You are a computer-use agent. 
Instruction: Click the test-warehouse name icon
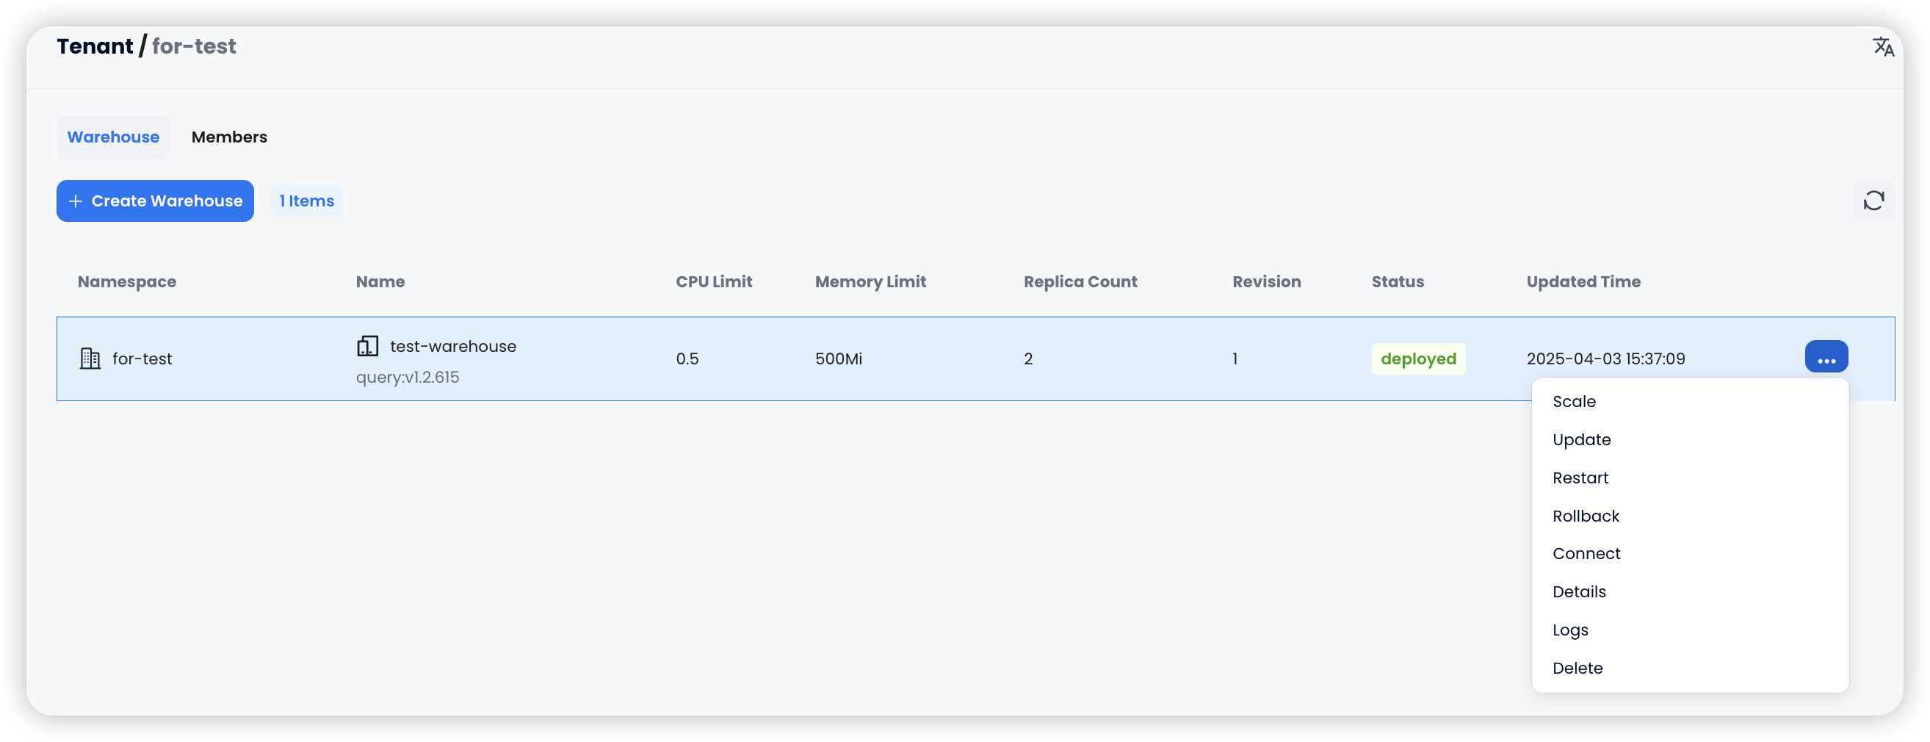[367, 346]
